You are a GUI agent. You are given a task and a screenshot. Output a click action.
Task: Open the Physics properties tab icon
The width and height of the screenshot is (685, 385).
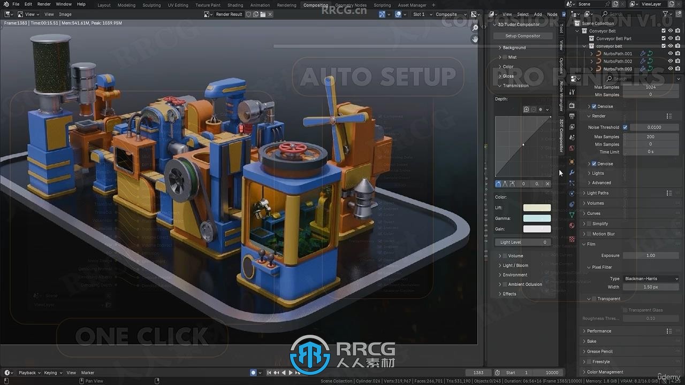point(572,194)
